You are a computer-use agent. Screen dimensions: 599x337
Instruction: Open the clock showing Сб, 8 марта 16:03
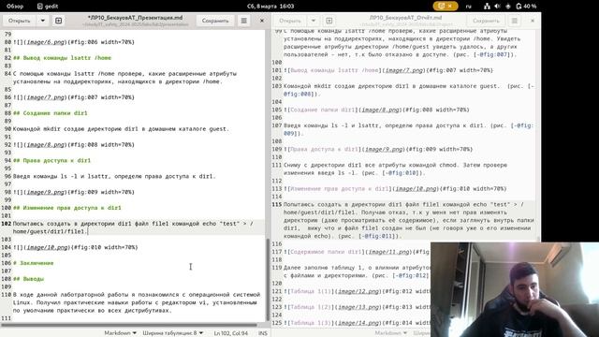coord(270,7)
